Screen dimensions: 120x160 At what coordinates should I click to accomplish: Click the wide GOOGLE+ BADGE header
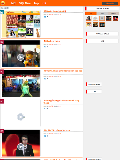pos(102,34)
